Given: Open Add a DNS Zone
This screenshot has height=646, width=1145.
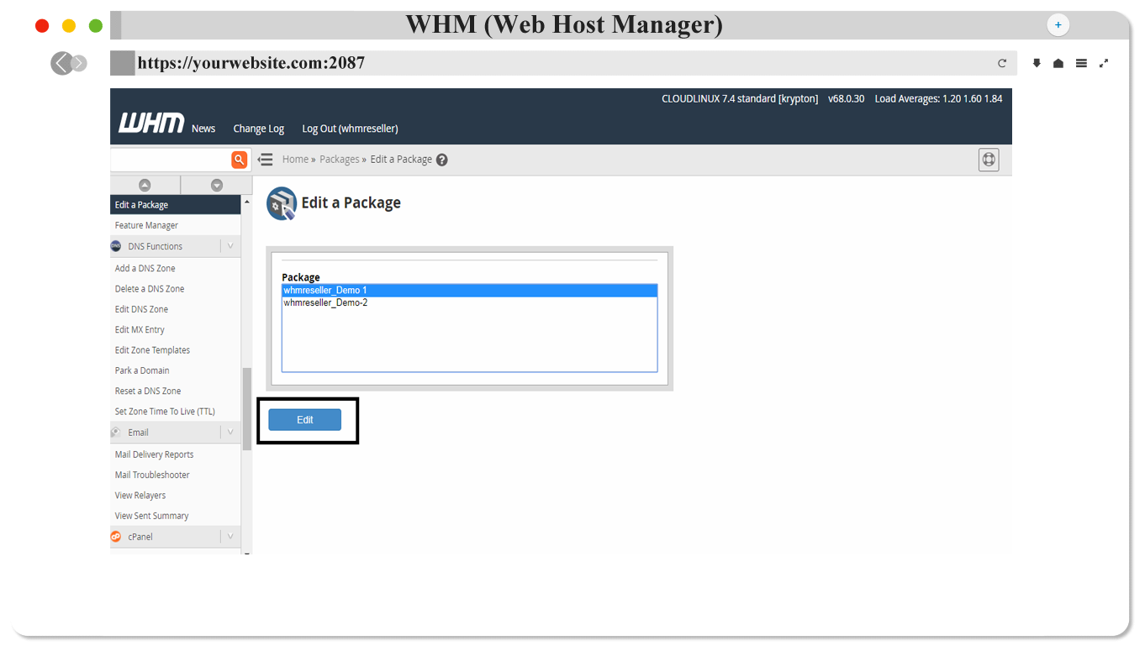Looking at the screenshot, I should [x=145, y=269].
